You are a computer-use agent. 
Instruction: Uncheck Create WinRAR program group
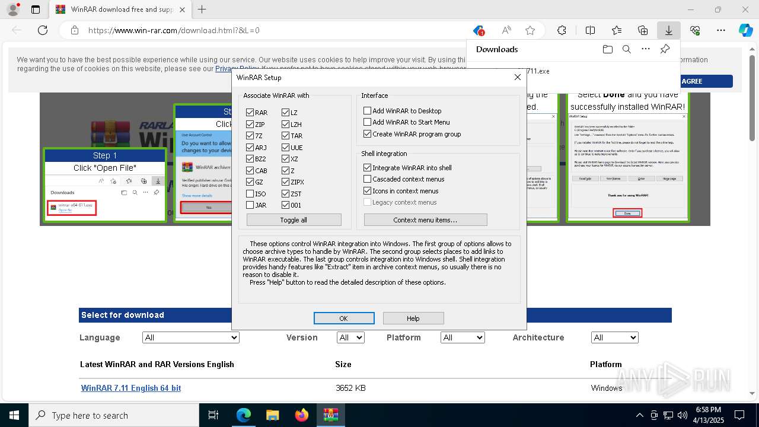pos(367,134)
